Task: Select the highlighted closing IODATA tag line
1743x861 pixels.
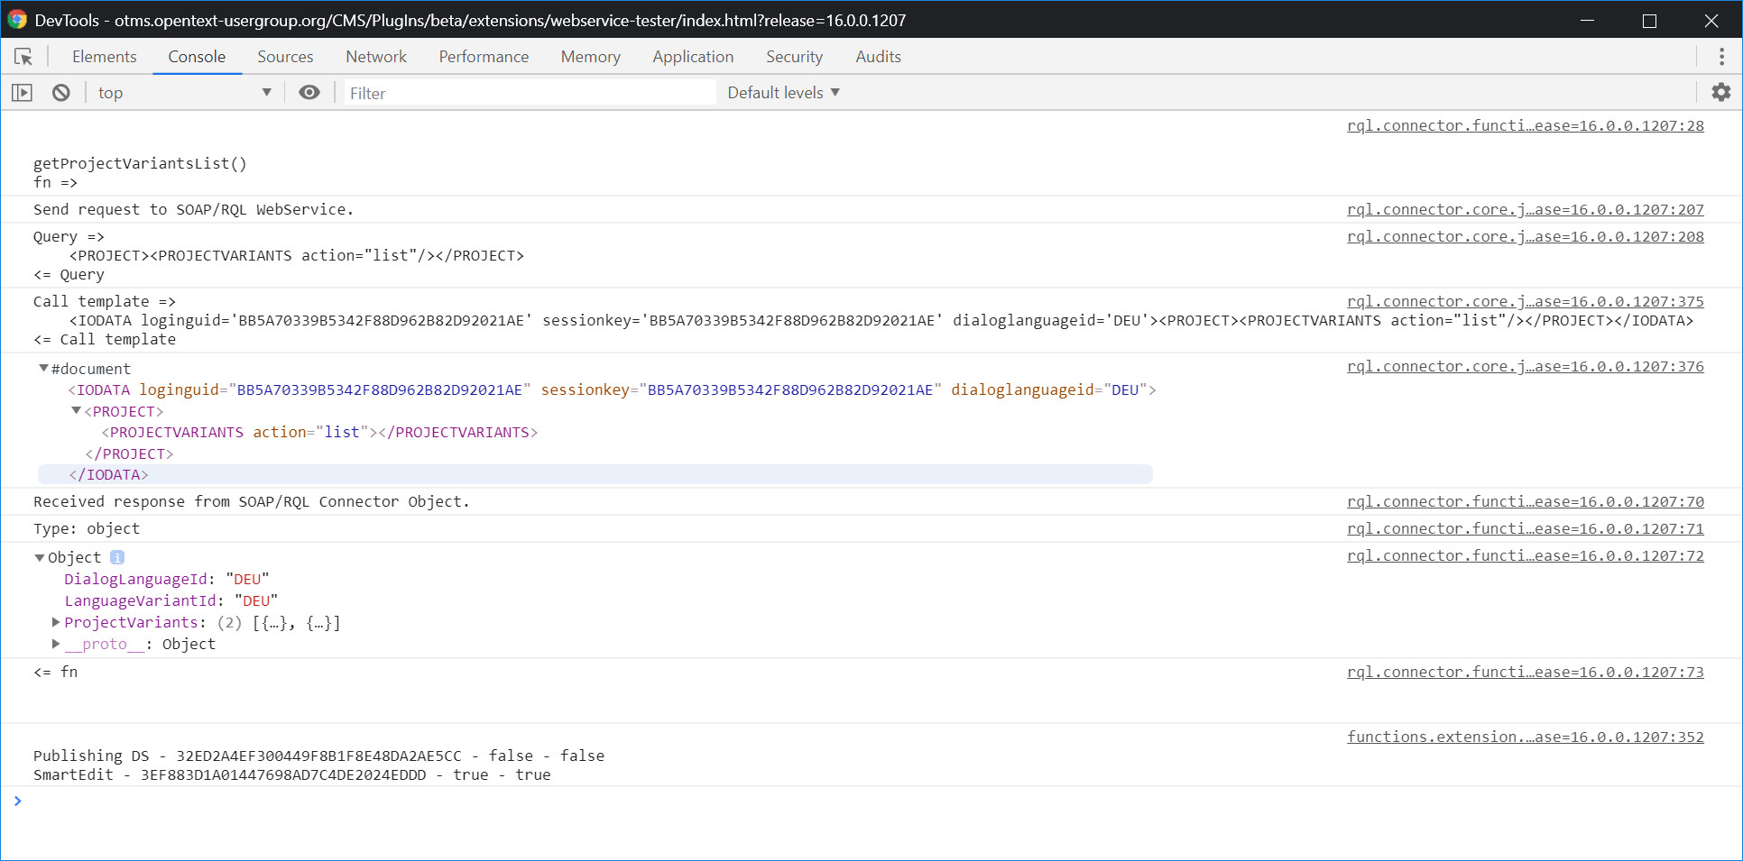Action: point(595,474)
